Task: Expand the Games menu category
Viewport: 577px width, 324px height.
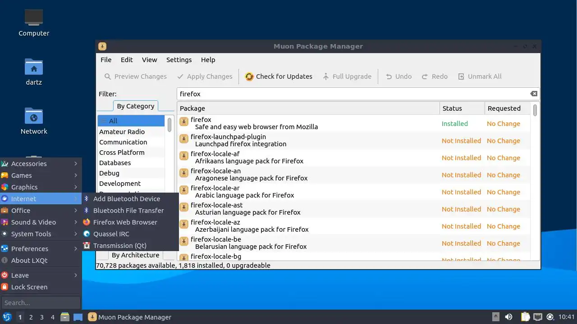Action: (x=41, y=175)
